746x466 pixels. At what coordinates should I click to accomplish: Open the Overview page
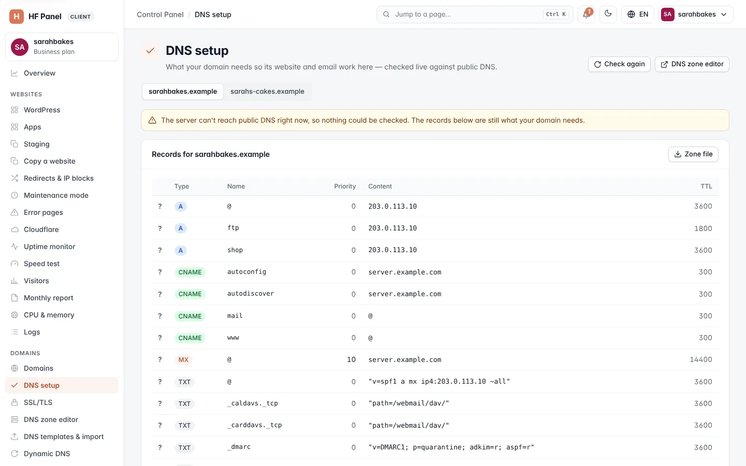[x=62, y=73]
